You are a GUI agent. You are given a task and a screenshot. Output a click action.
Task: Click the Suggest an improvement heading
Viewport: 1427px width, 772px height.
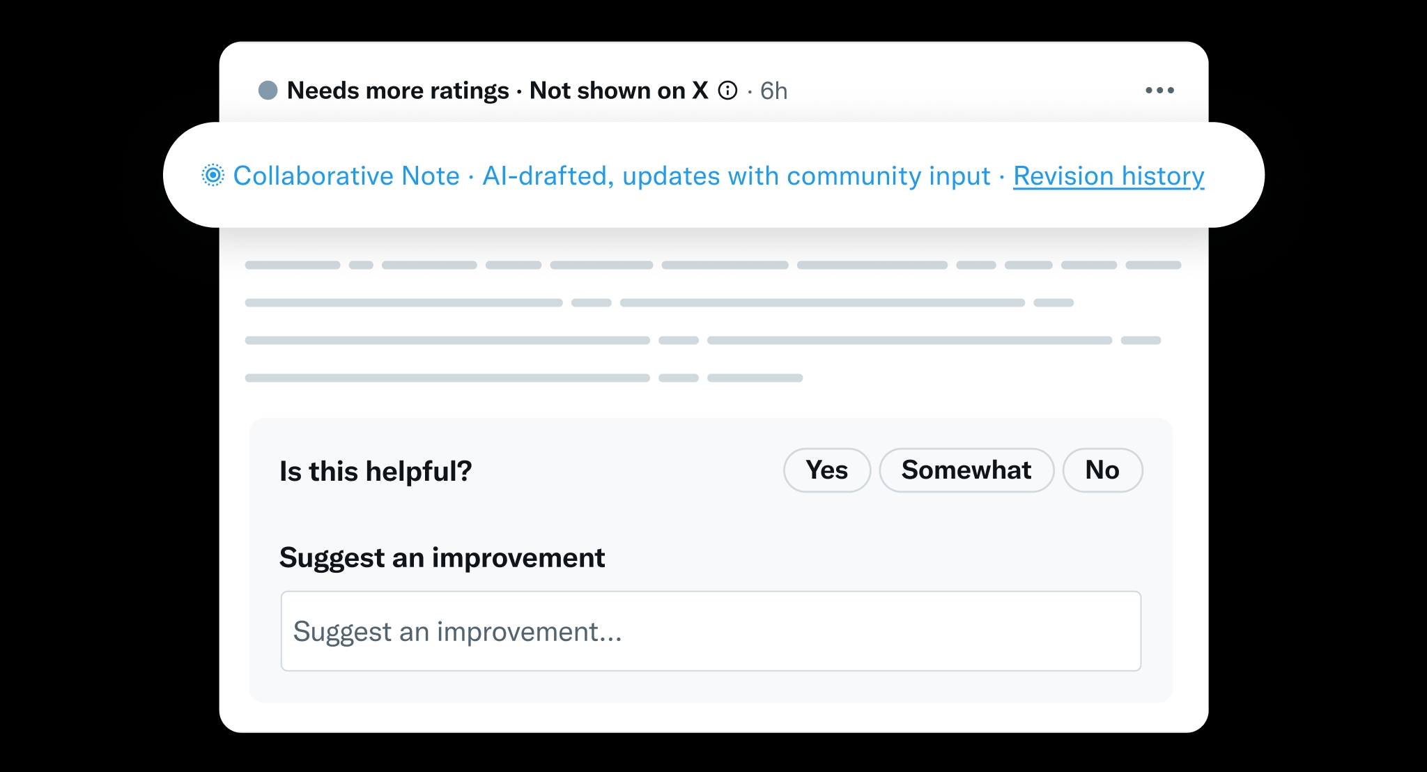(442, 558)
